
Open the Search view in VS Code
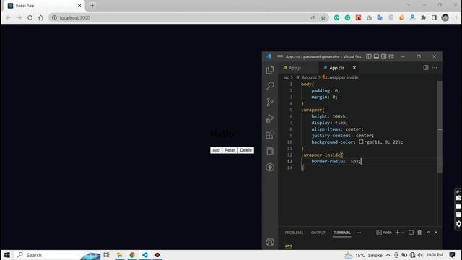click(270, 85)
